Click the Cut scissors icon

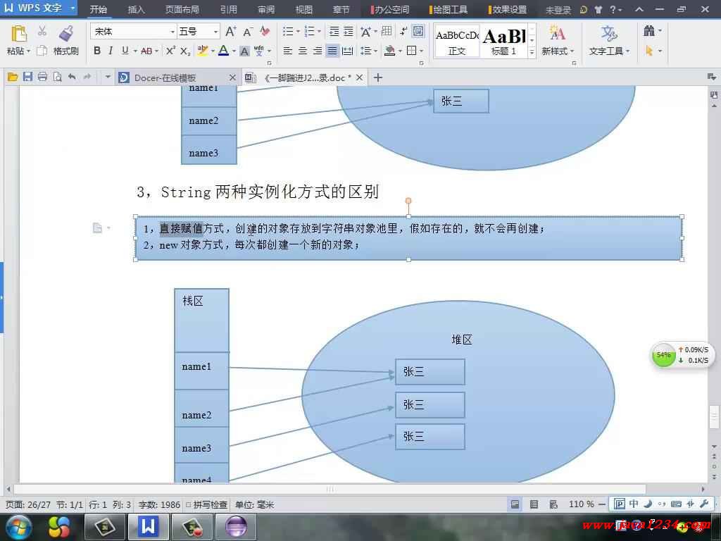(42, 32)
